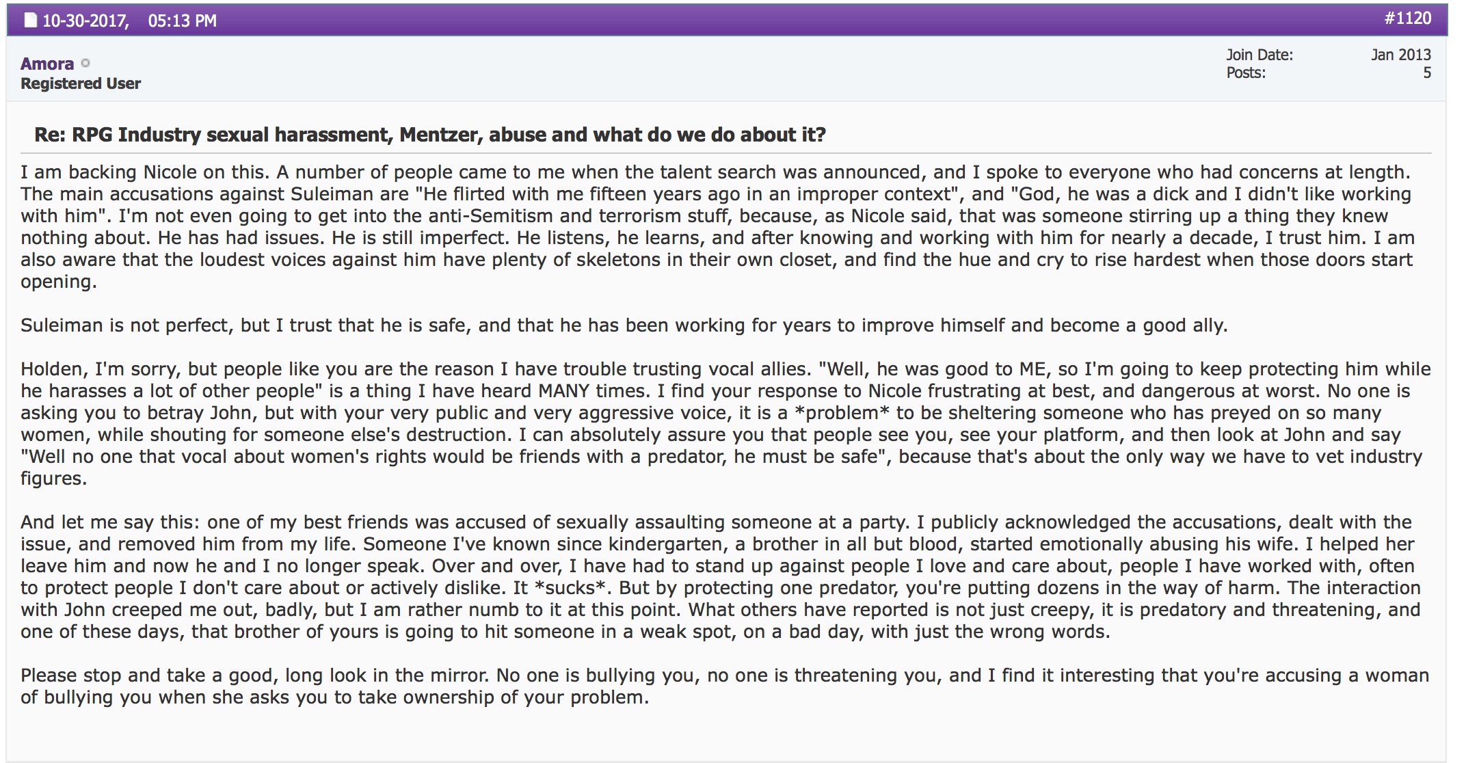Screen dimensions: 1466x763
Task: Click the 10-30-2017 post date
Action: point(85,21)
